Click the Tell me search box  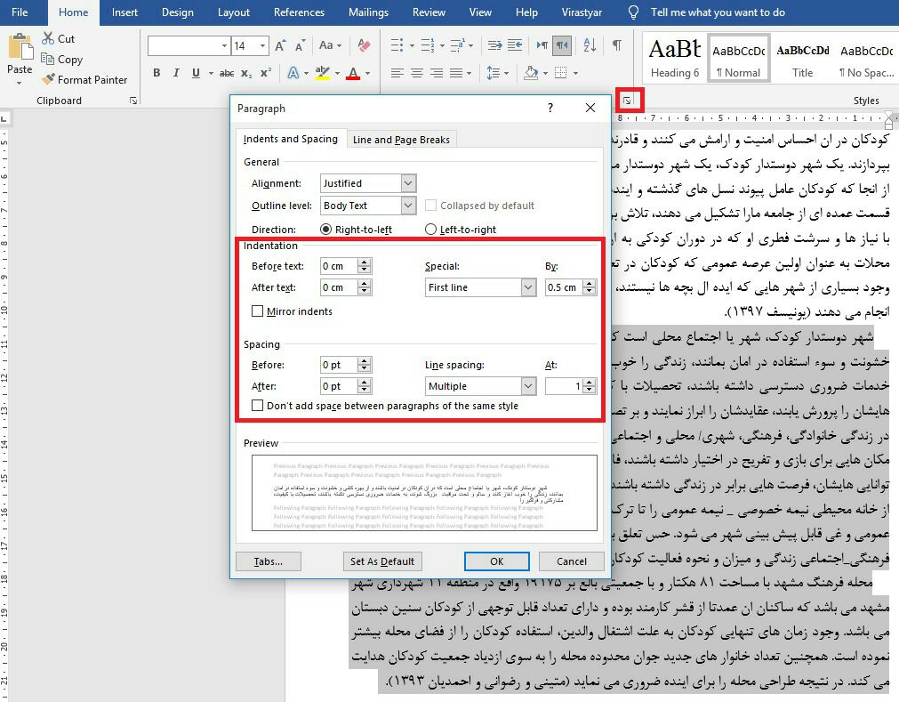(718, 12)
